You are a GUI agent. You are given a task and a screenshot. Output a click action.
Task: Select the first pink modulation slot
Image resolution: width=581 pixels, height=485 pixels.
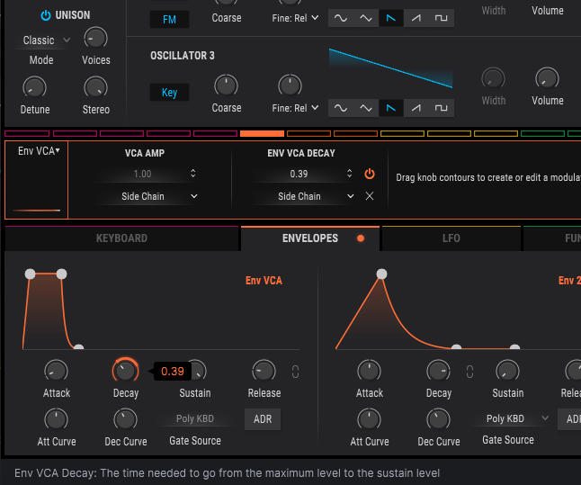(x=27, y=133)
